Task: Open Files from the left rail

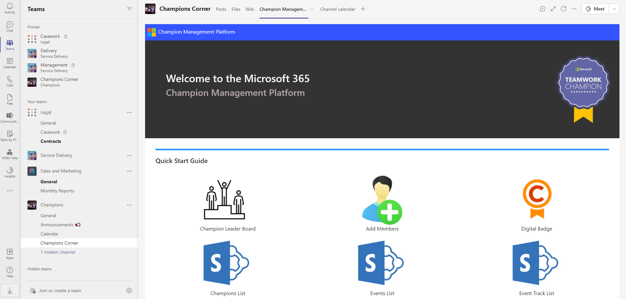Action: (x=9, y=99)
